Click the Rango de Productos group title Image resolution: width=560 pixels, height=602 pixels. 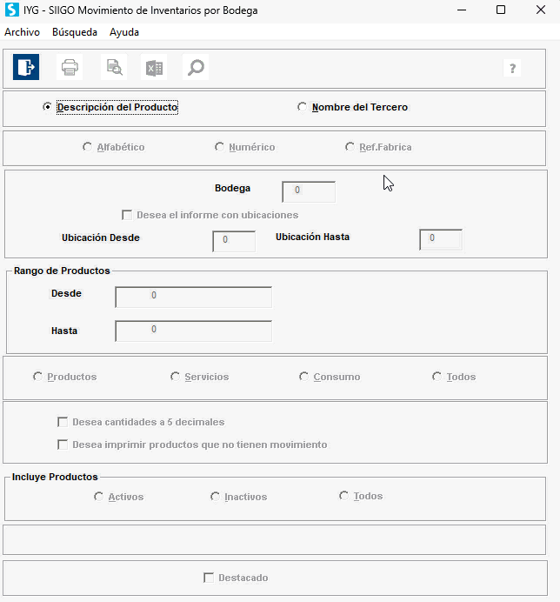[62, 271]
